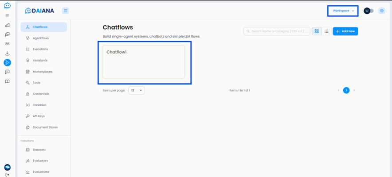392x177 pixels.
Task: Select page 1 in pagination
Action: pyautogui.click(x=346, y=90)
